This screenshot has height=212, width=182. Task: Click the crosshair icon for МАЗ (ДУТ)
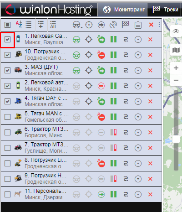click(x=89, y=71)
